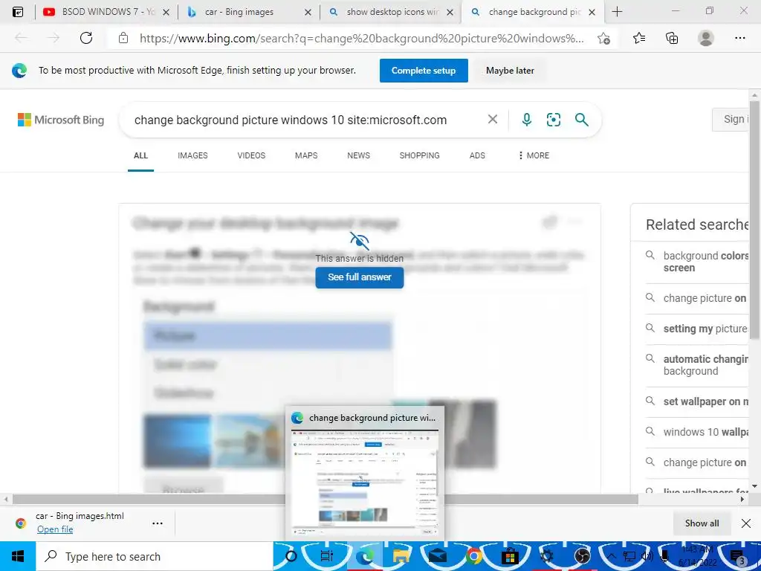Click Windows taskbar search box
The width and height of the screenshot is (761, 571).
click(155, 556)
